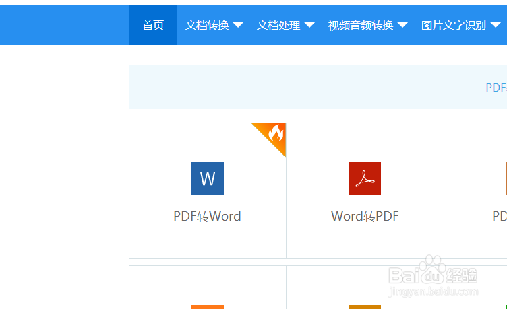Image resolution: width=507 pixels, height=309 pixels.
Task: Open the 图片文字识别 menu
Action: tap(453, 25)
